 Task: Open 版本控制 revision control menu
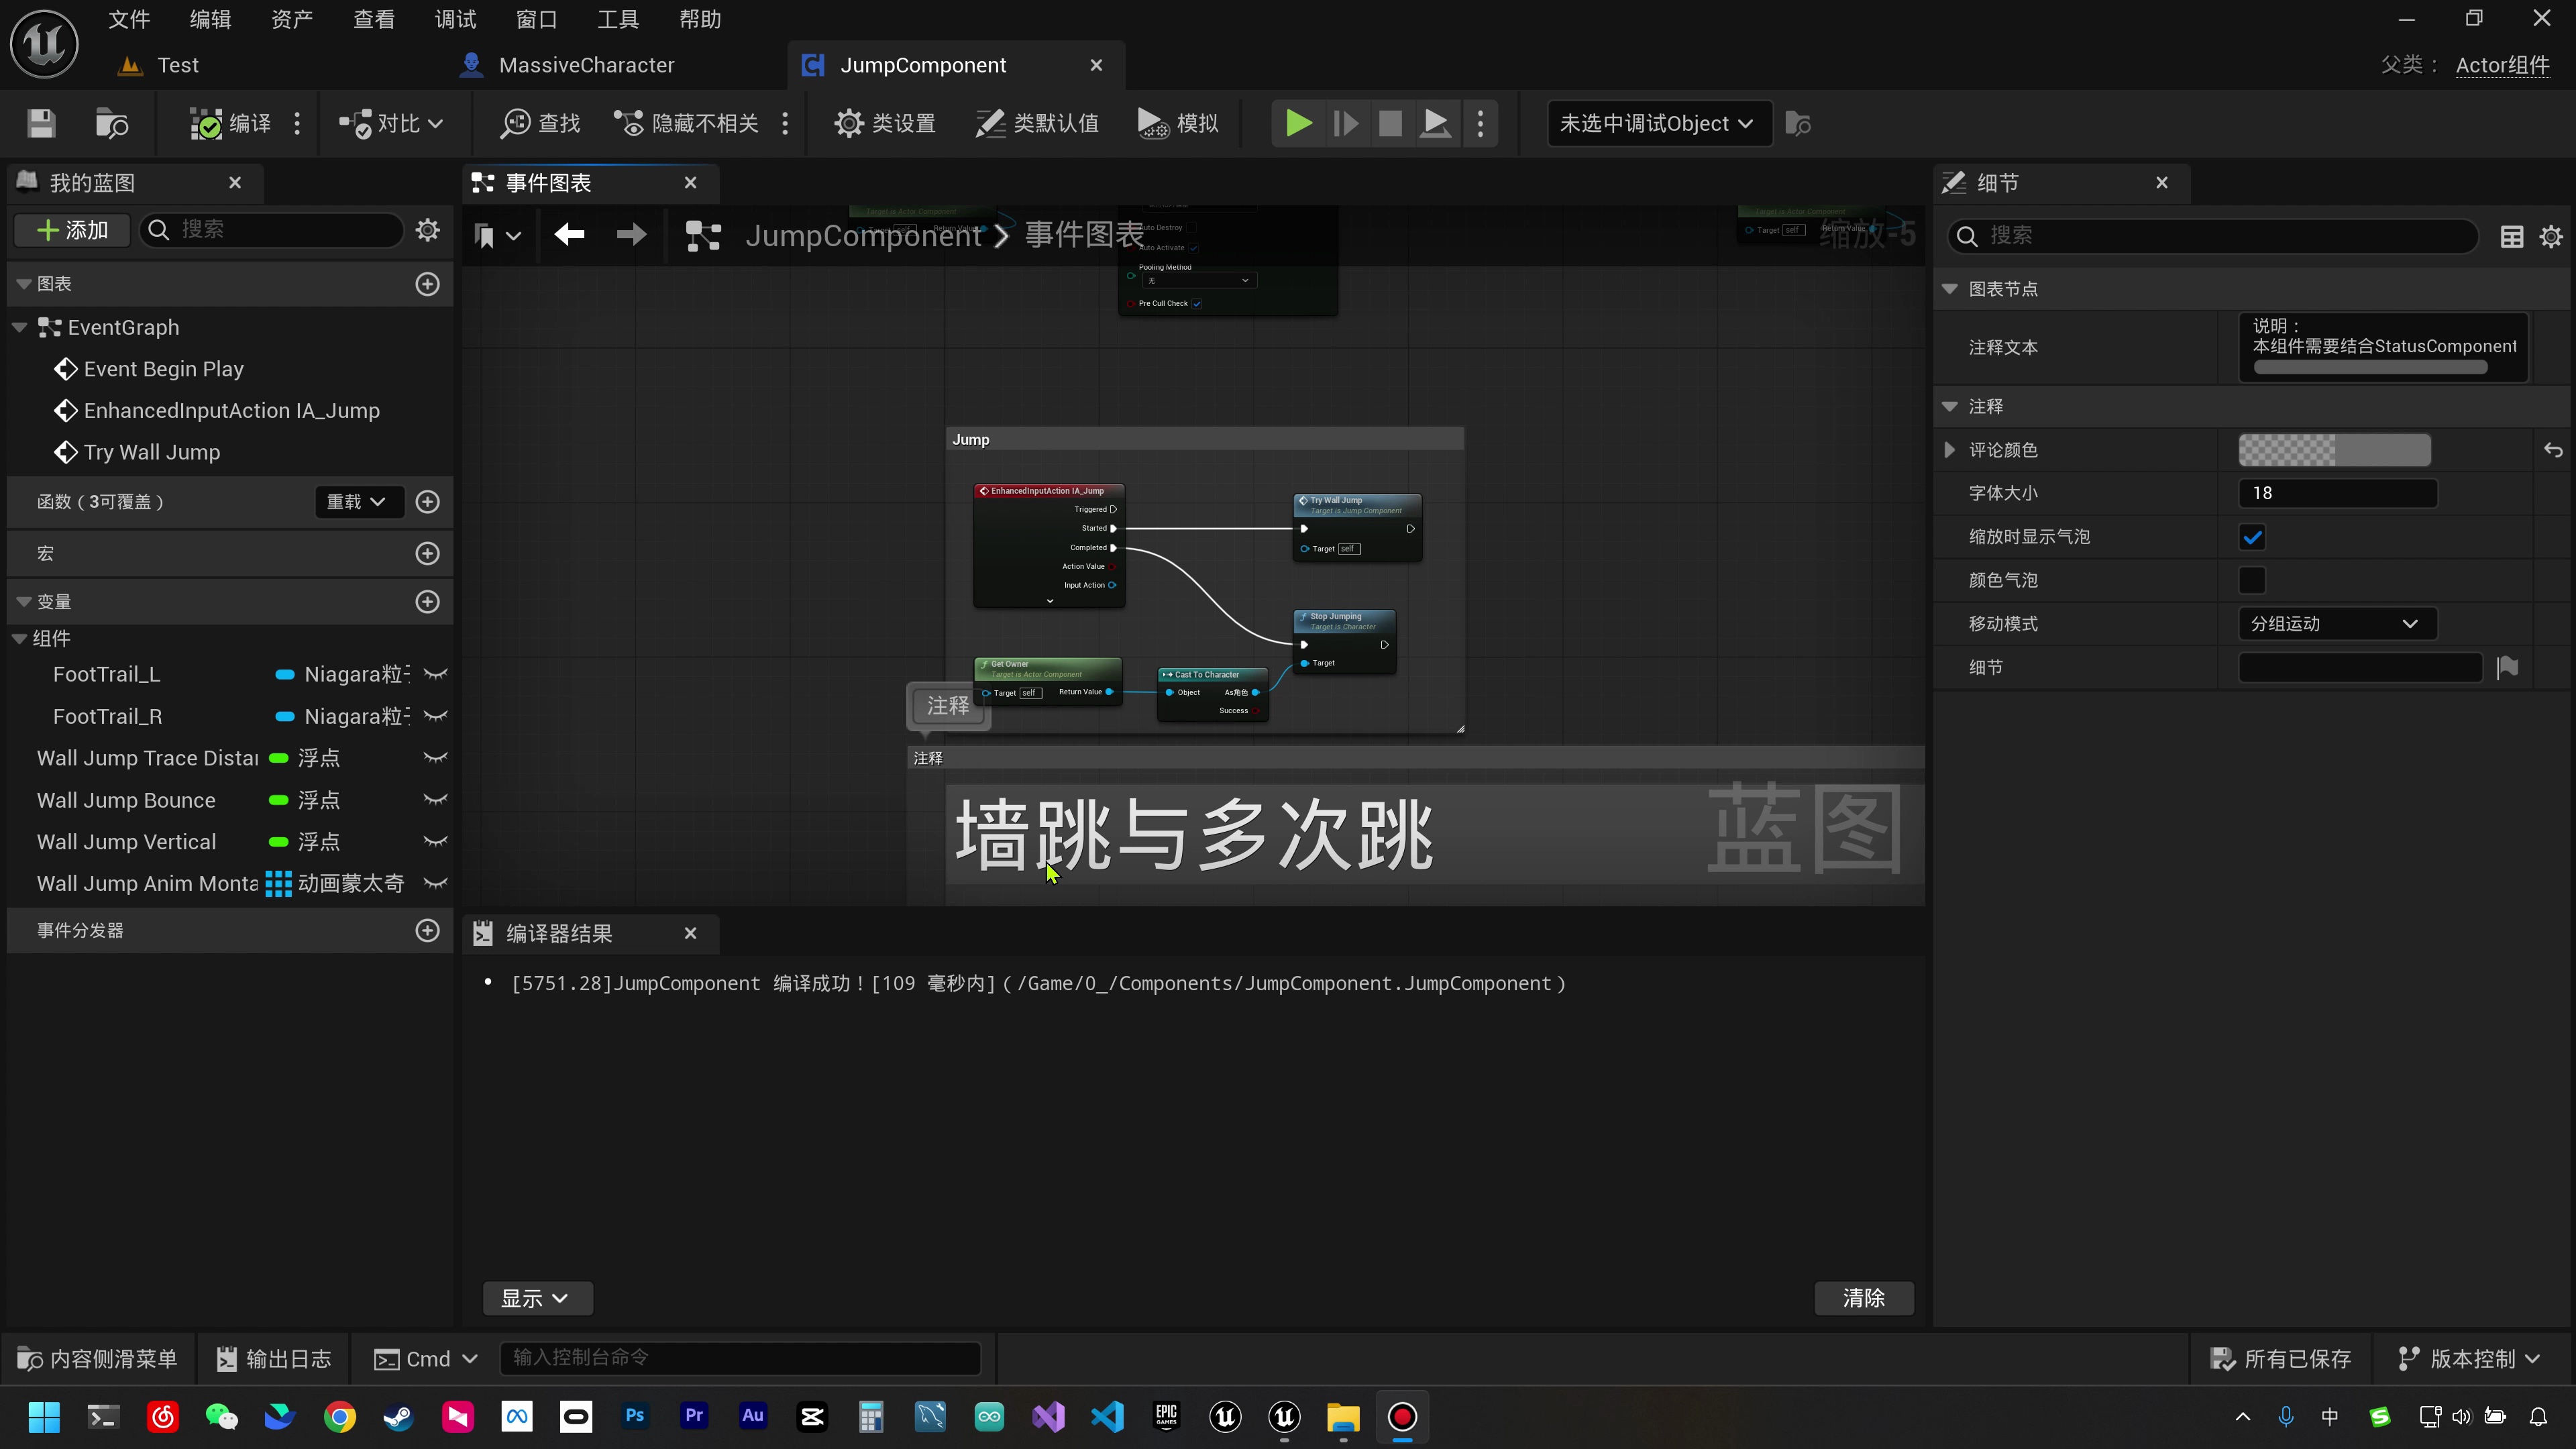2470,1359
